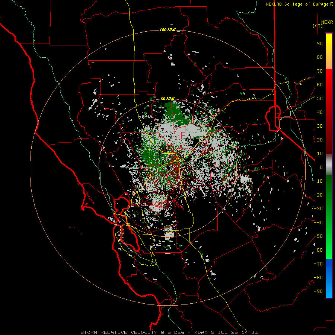Click the 14:33 timestamp in the footer
Viewport: 335px width, 335px height.
250,332
